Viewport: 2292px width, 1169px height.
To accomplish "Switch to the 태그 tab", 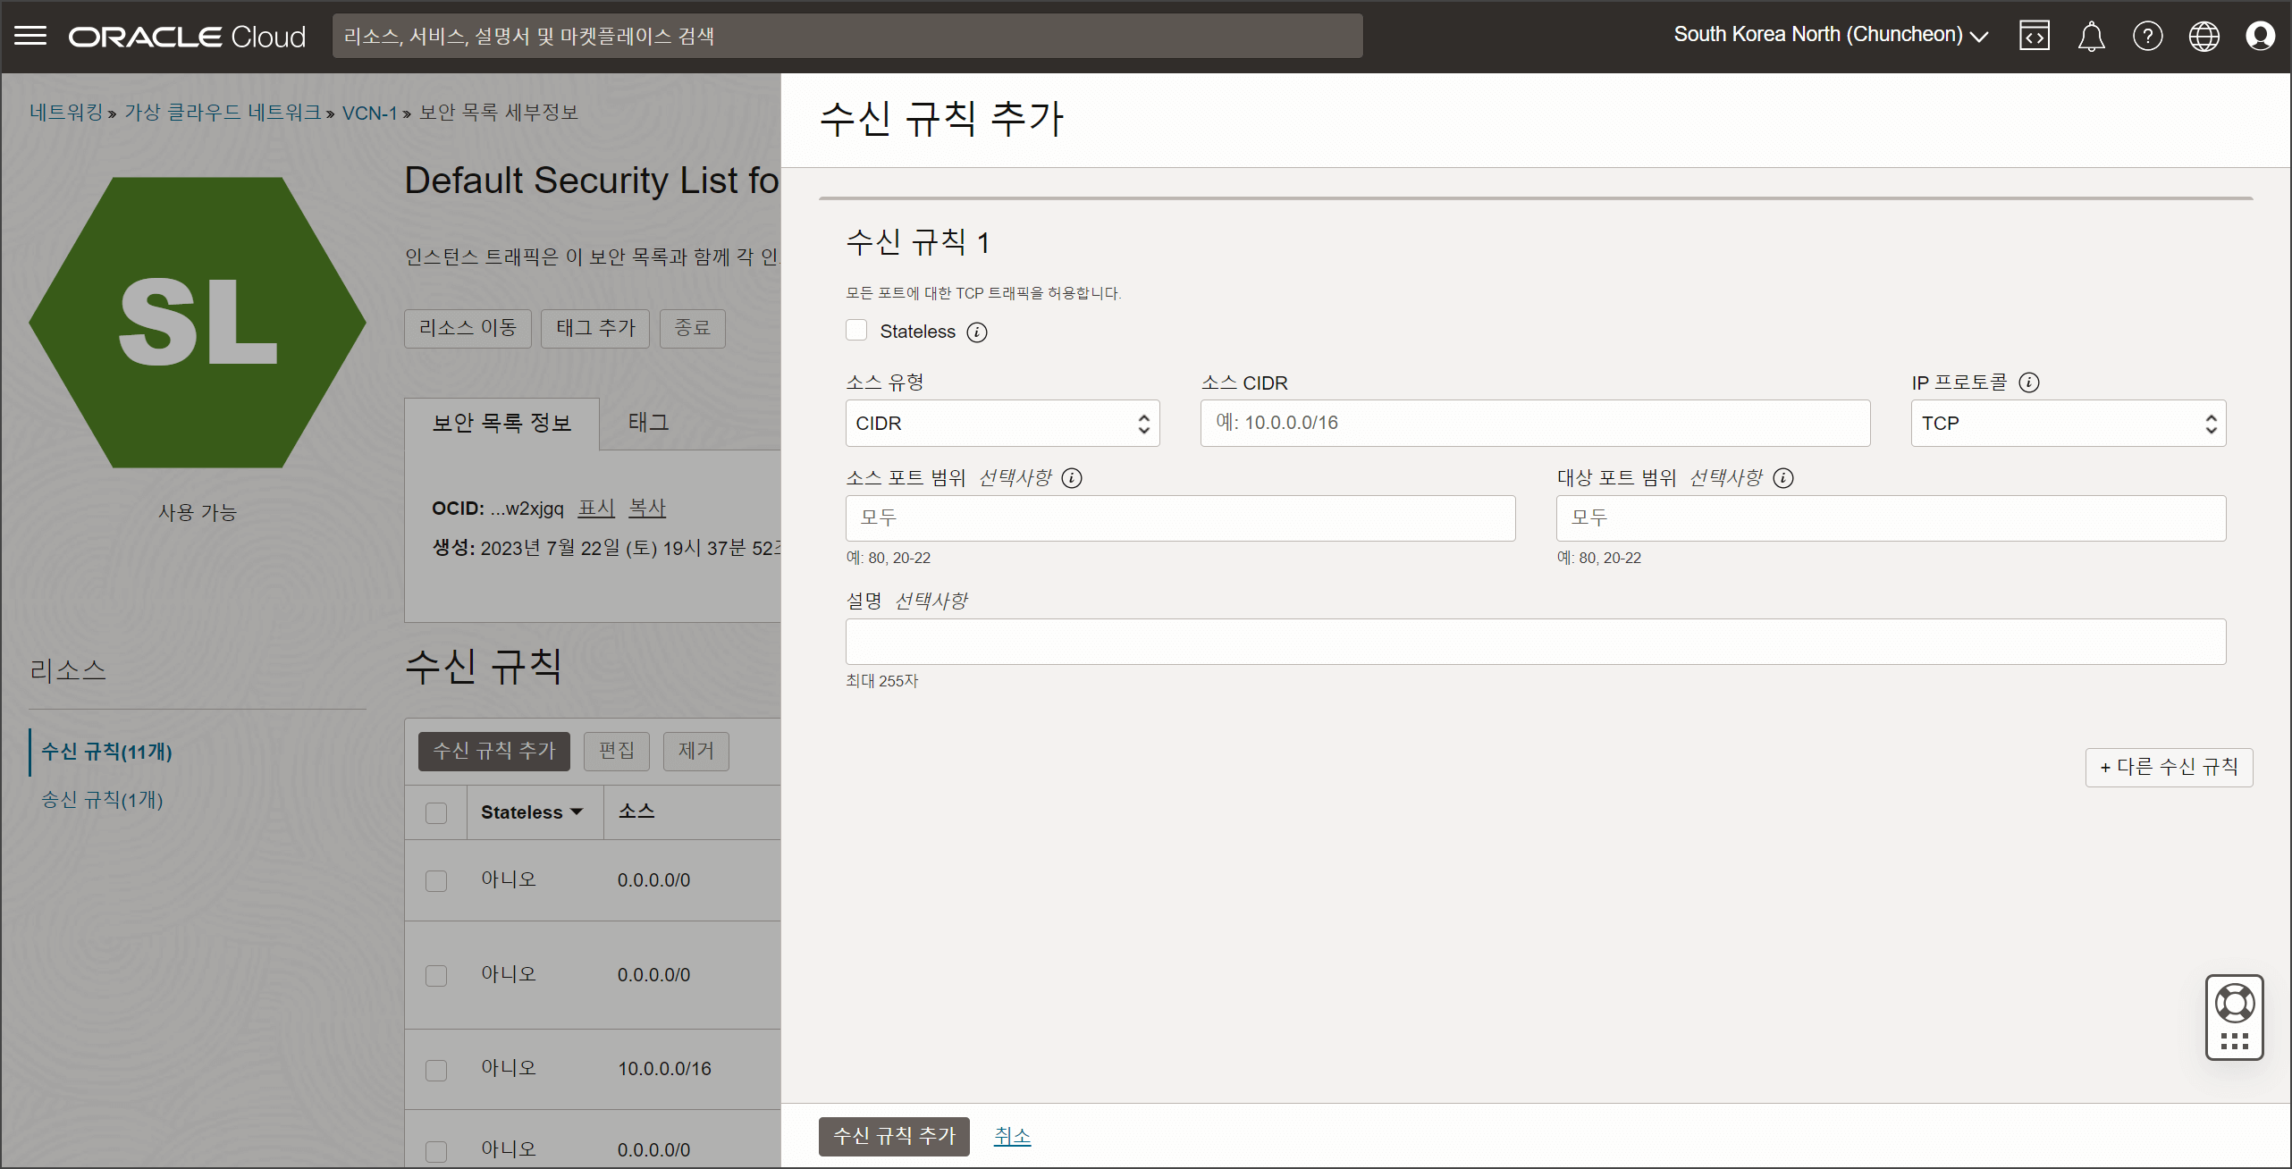I will coord(648,423).
